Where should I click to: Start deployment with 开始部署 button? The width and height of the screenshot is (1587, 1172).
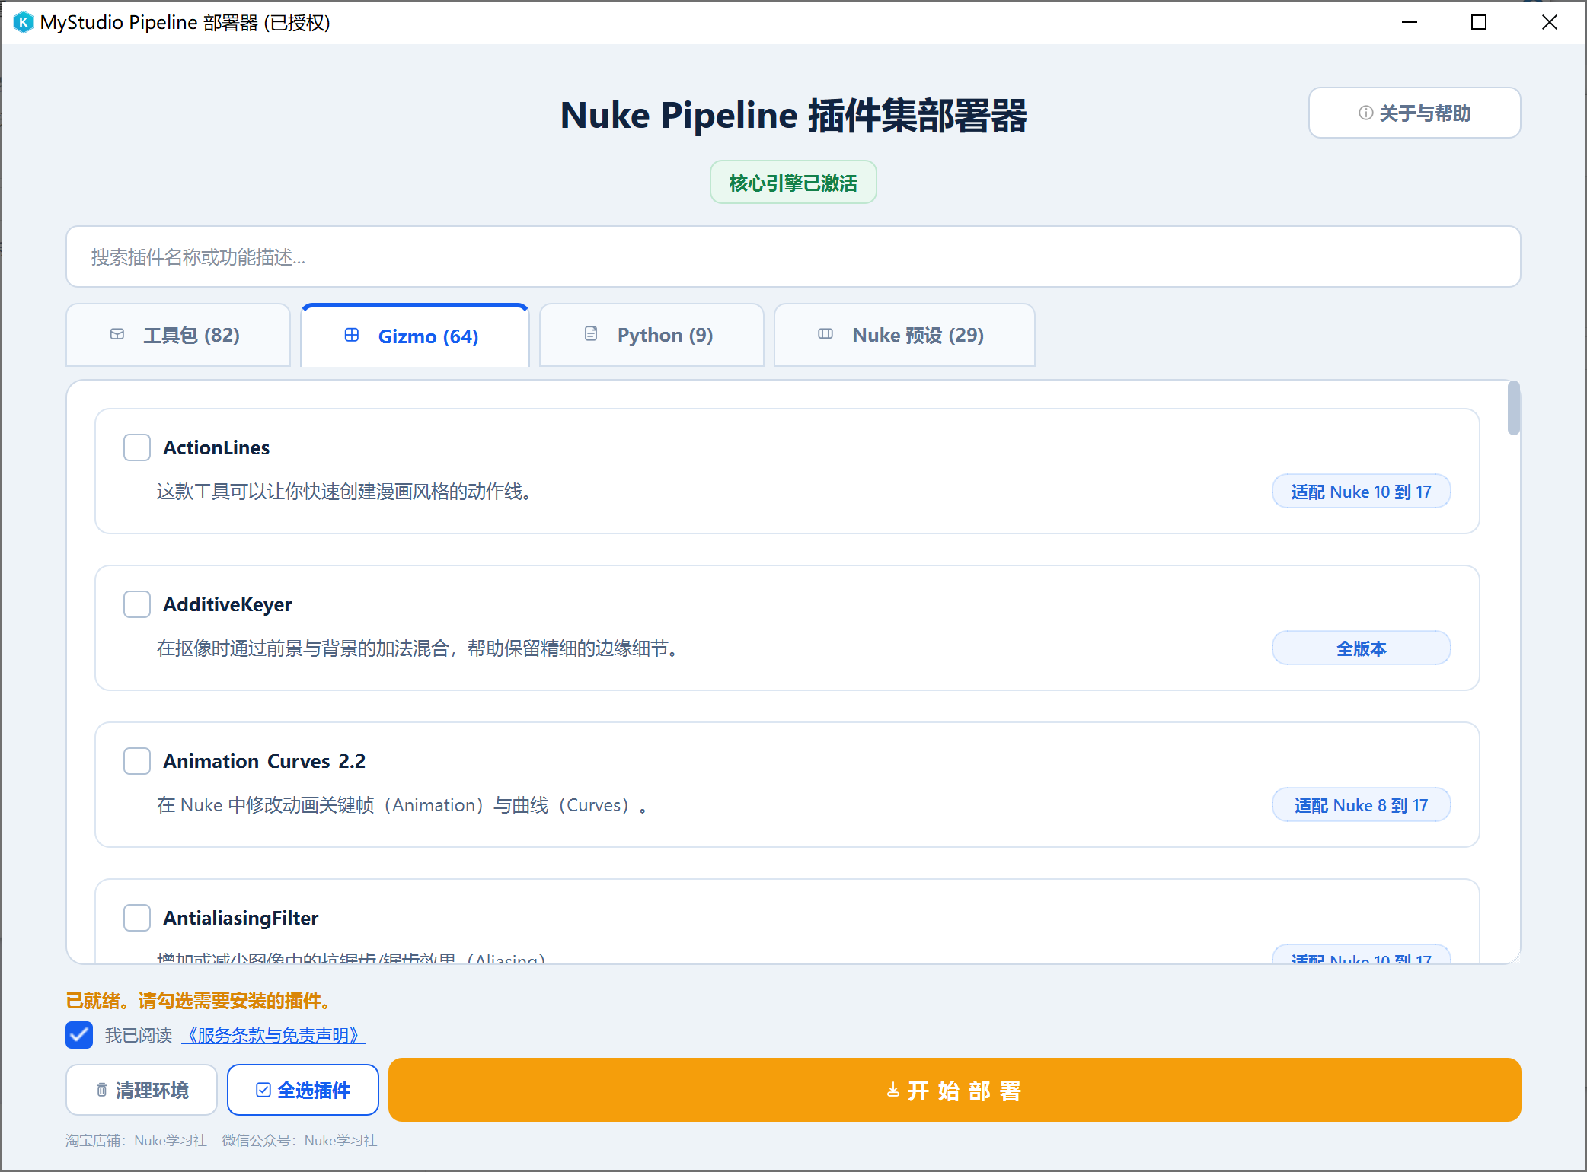pos(955,1090)
